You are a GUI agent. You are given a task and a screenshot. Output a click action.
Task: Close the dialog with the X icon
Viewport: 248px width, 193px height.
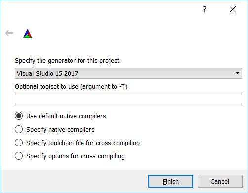coord(233,9)
